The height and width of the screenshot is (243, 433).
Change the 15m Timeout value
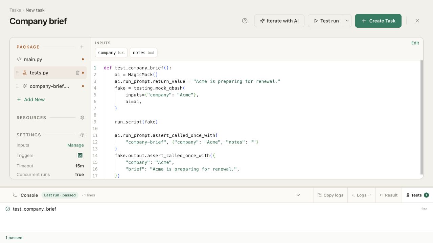[x=79, y=166]
